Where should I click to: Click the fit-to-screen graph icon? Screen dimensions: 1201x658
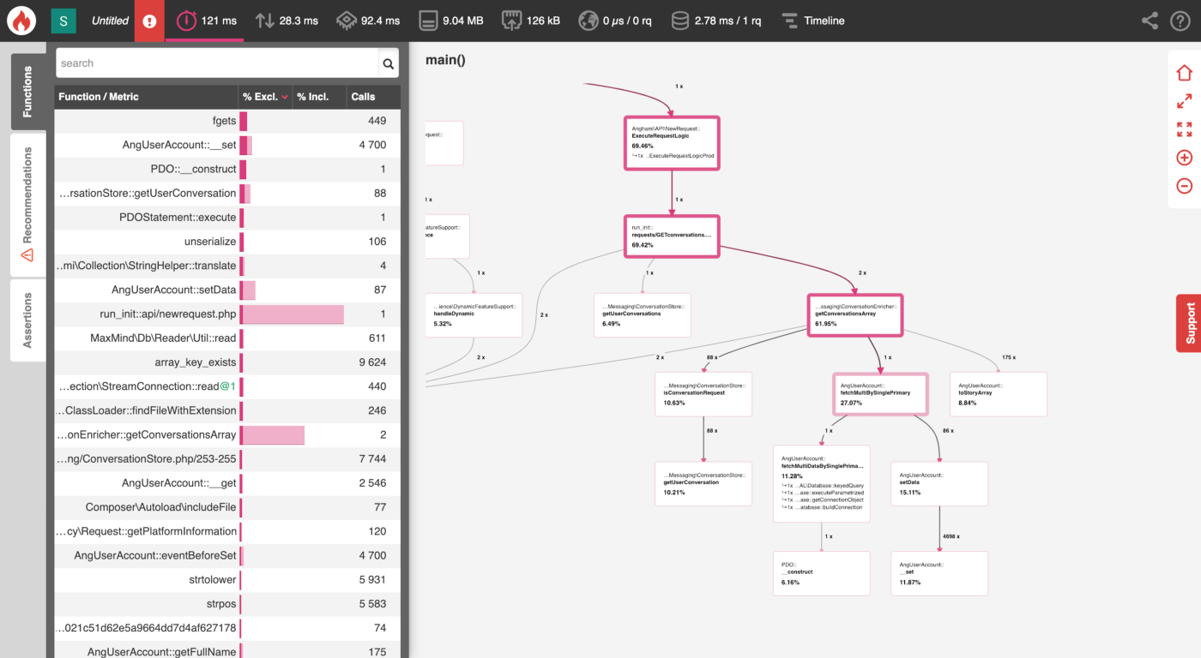(x=1184, y=129)
